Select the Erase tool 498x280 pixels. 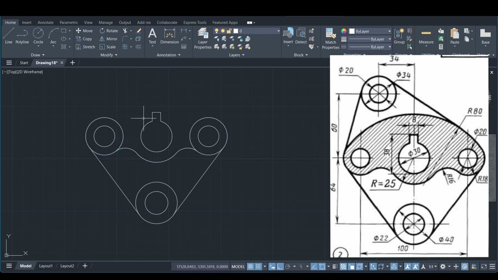tap(139, 31)
